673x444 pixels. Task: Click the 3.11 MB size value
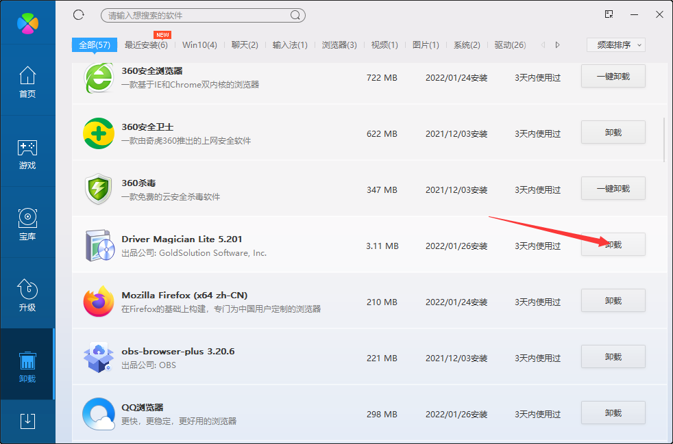(x=382, y=246)
